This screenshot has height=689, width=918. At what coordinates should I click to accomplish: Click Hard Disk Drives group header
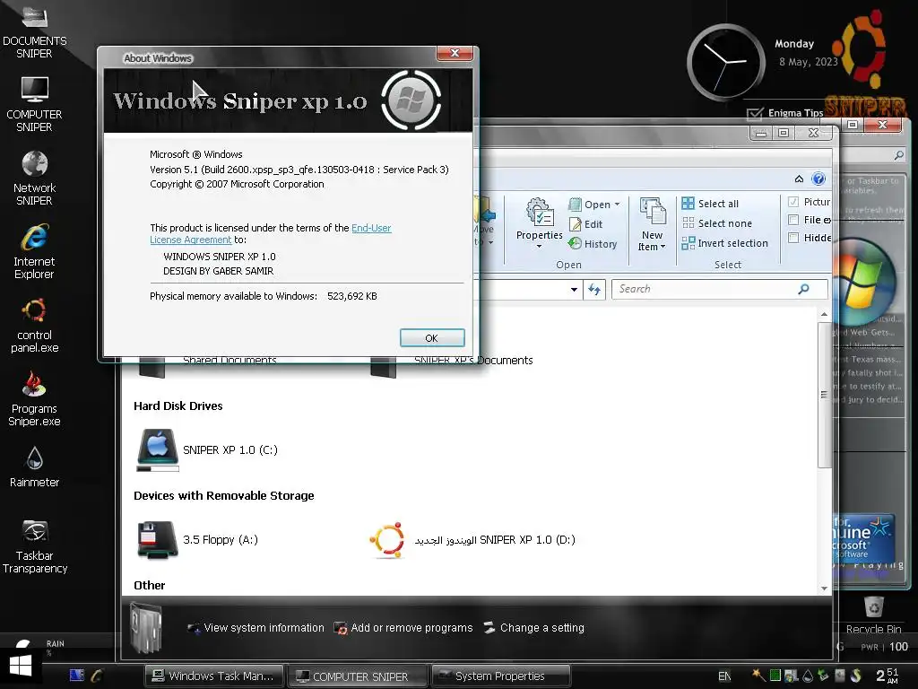[x=178, y=406]
